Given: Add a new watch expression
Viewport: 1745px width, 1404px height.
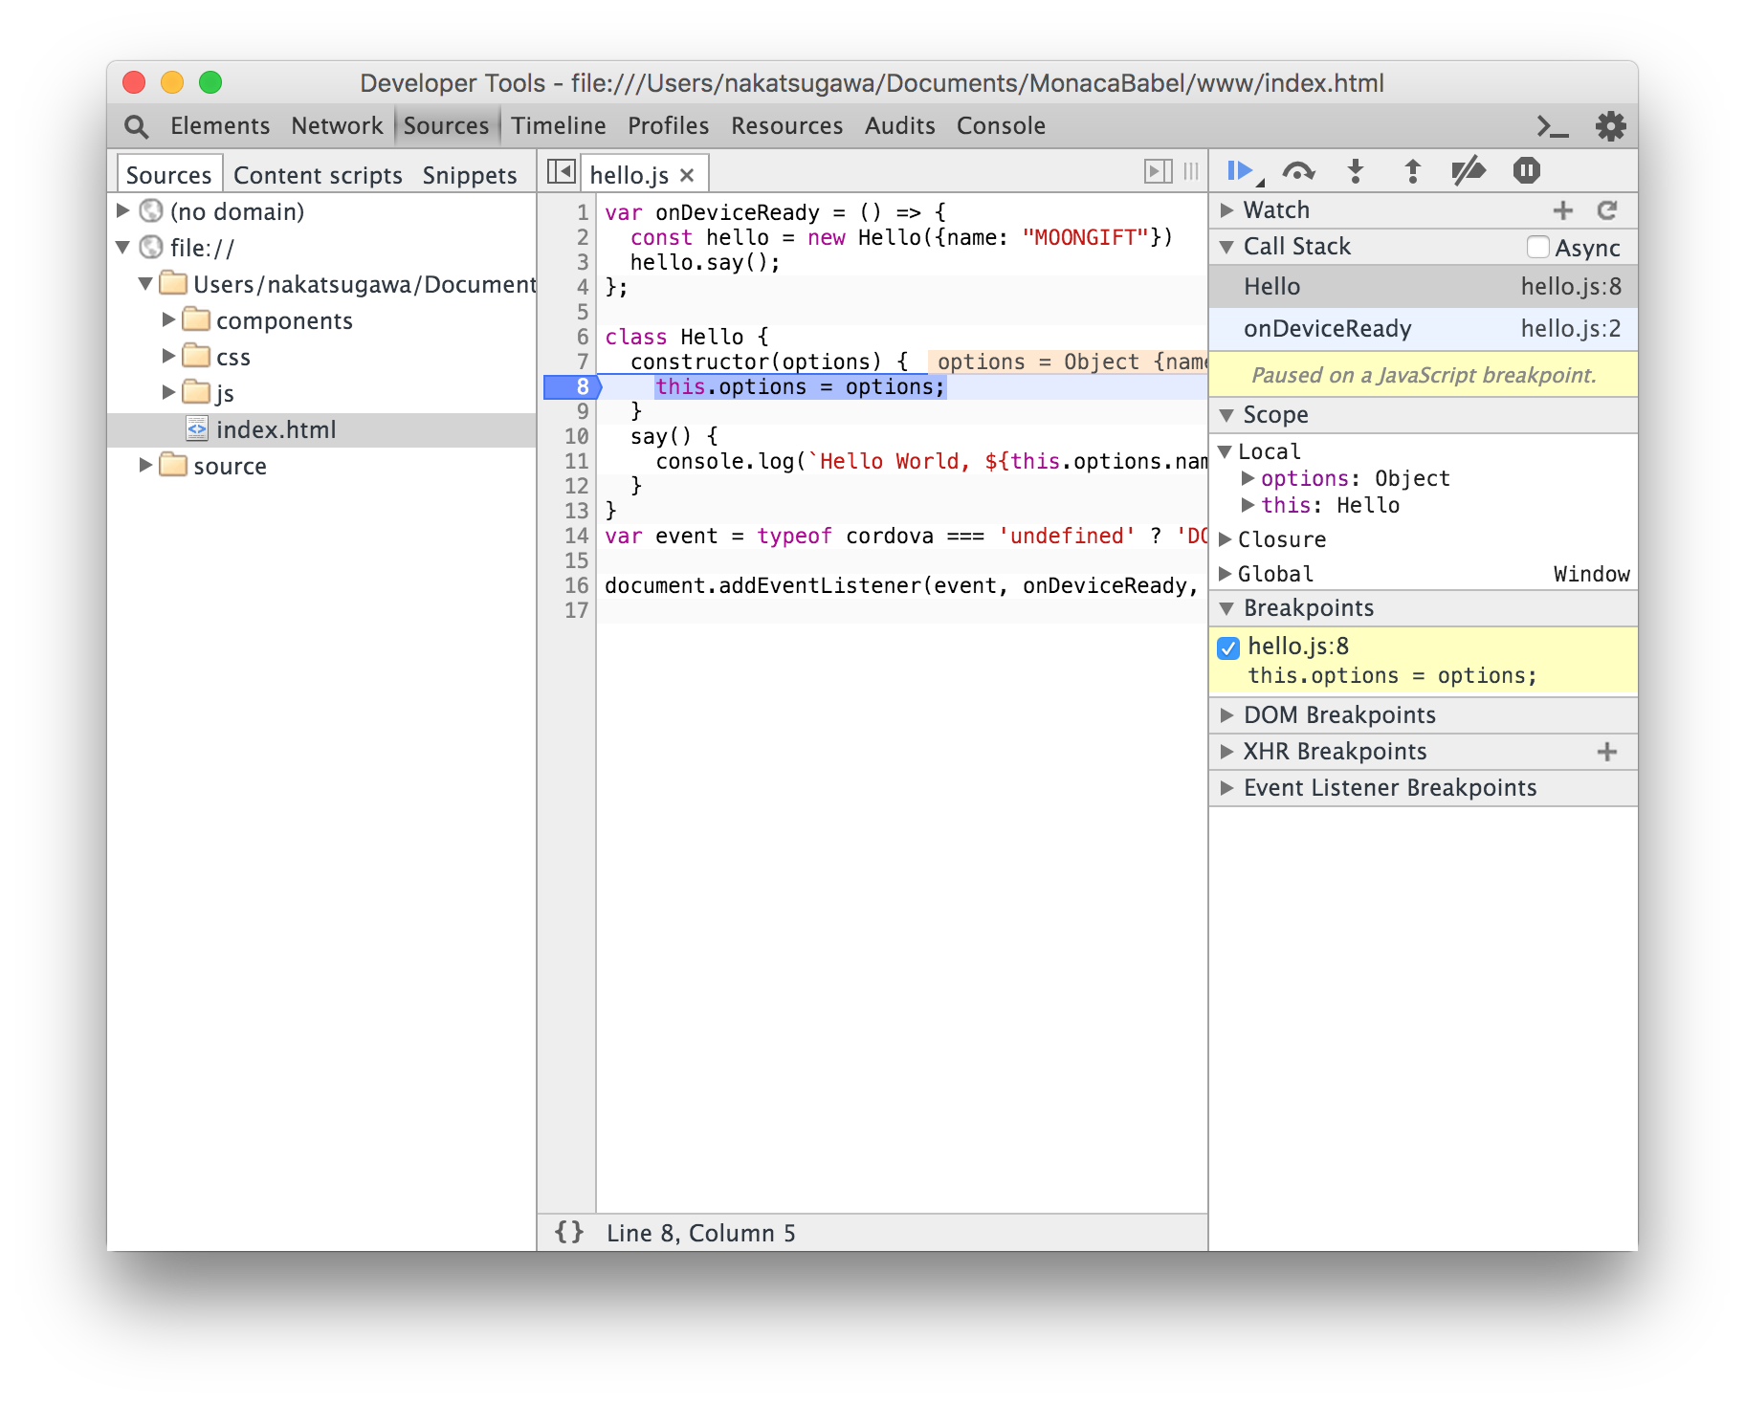Looking at the screenshot, I should click(1563, 210).
